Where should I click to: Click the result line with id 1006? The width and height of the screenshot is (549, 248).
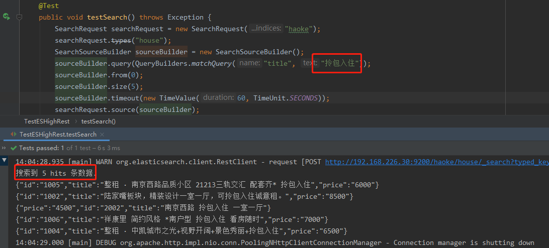tap(172, 219)
